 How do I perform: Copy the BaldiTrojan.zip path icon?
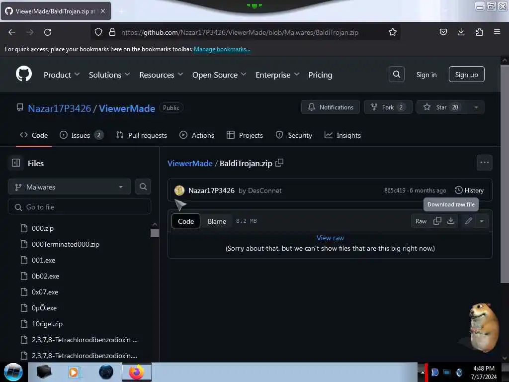[279, 163]
